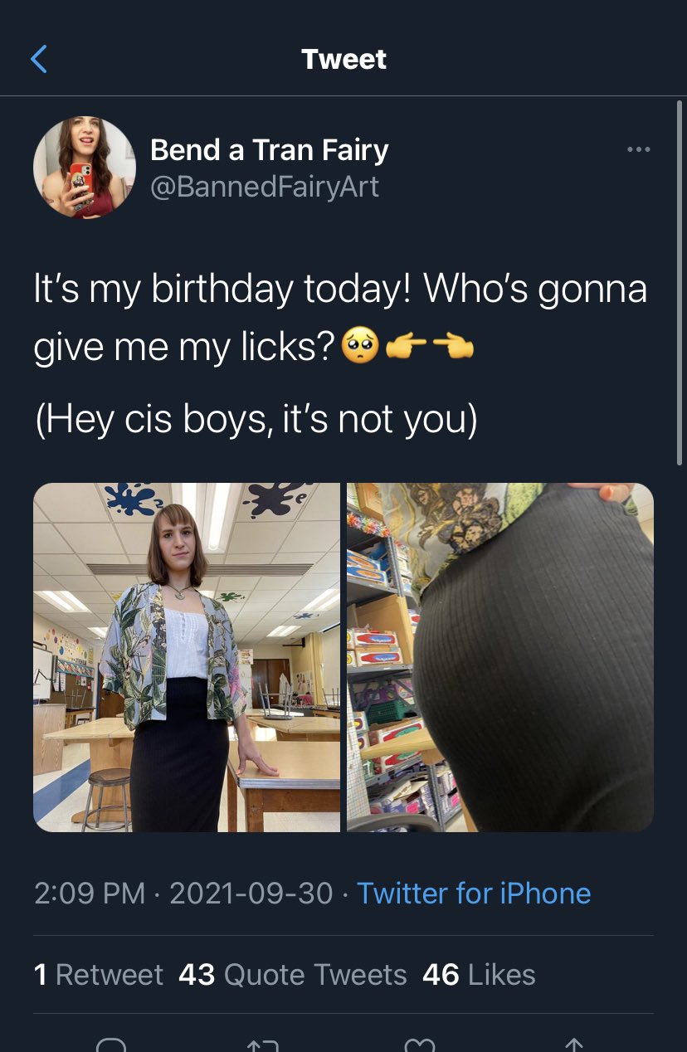This screenshot has height=1052, width=687.
Task: Click the vertical scrollbar on right edge
Action: tap(680, 282)
